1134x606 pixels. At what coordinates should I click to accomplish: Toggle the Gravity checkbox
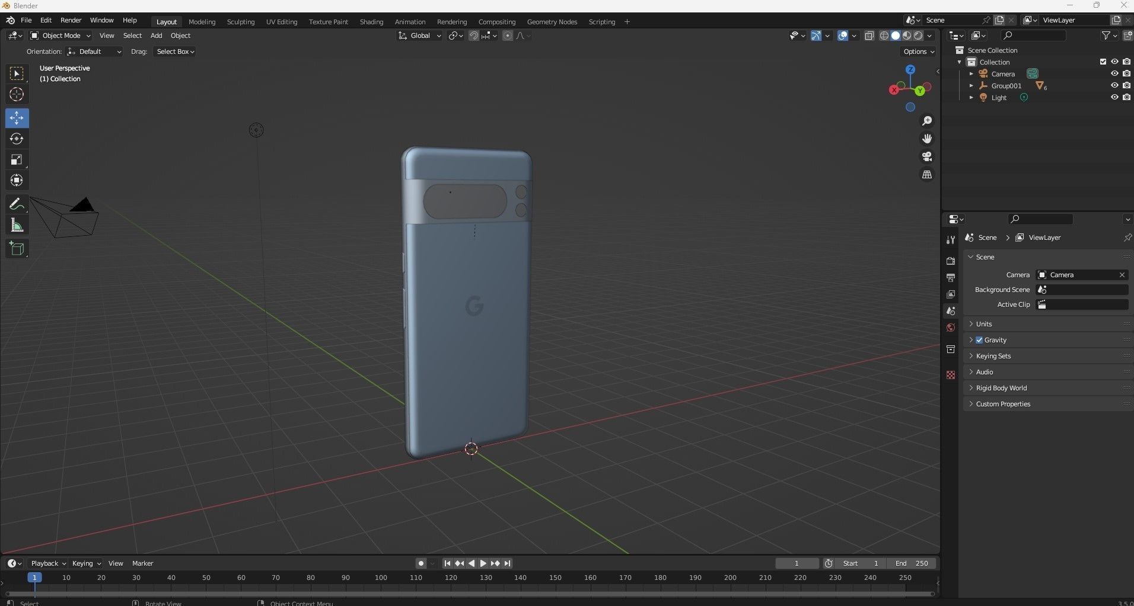coord(979,340)
